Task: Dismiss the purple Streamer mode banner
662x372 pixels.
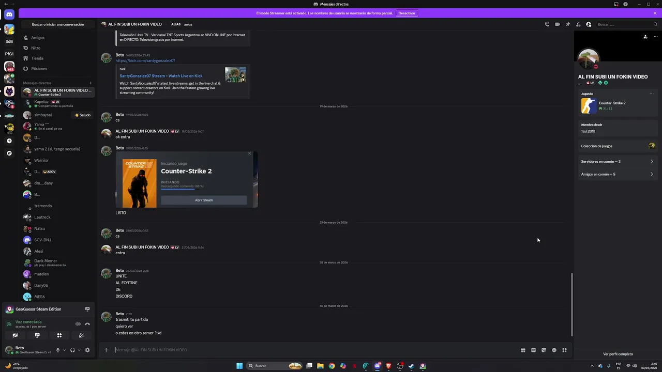Action: (655, 13)
